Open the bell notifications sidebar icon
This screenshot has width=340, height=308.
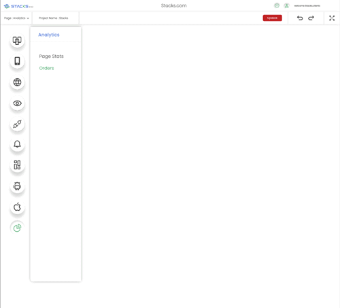tap(17, 144)
